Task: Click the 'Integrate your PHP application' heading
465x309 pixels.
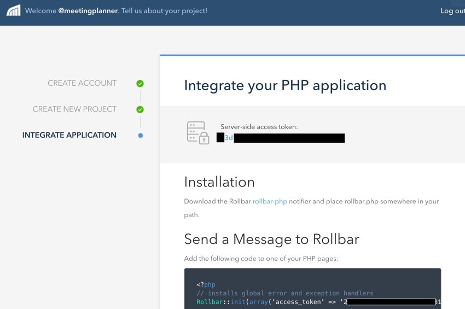Action: (285, 85)
